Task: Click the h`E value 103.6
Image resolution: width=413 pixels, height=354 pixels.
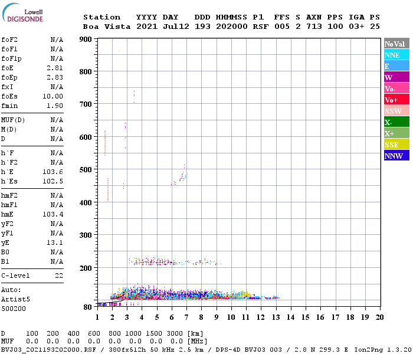Action: pyautogui.click(x=53, y=172)
